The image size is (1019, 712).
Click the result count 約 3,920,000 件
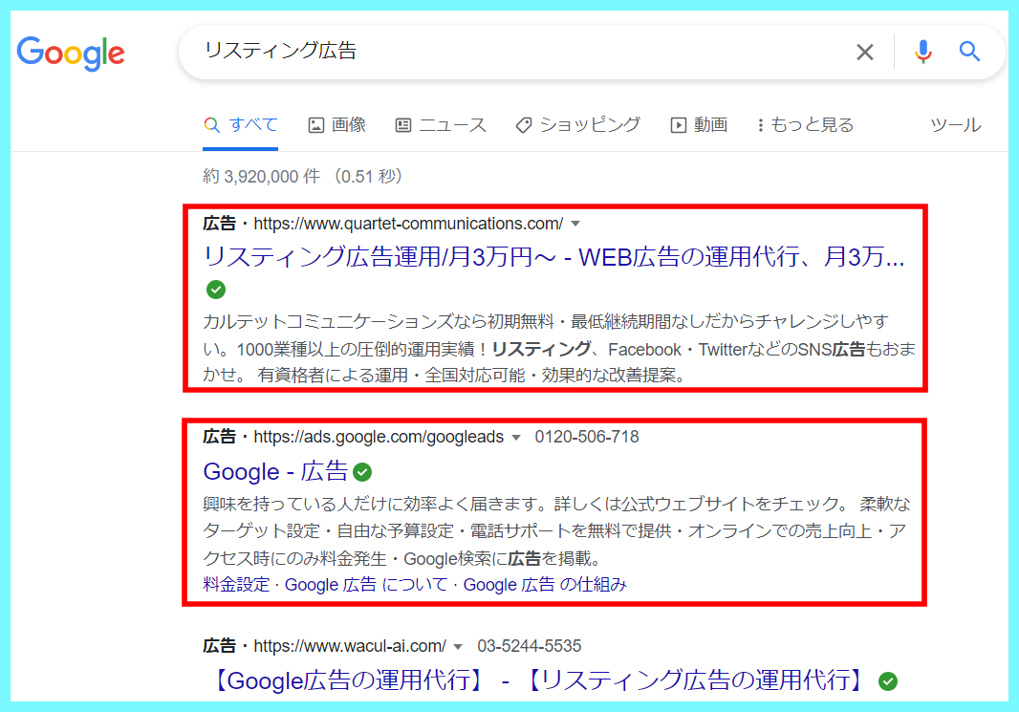click(261, 177)
